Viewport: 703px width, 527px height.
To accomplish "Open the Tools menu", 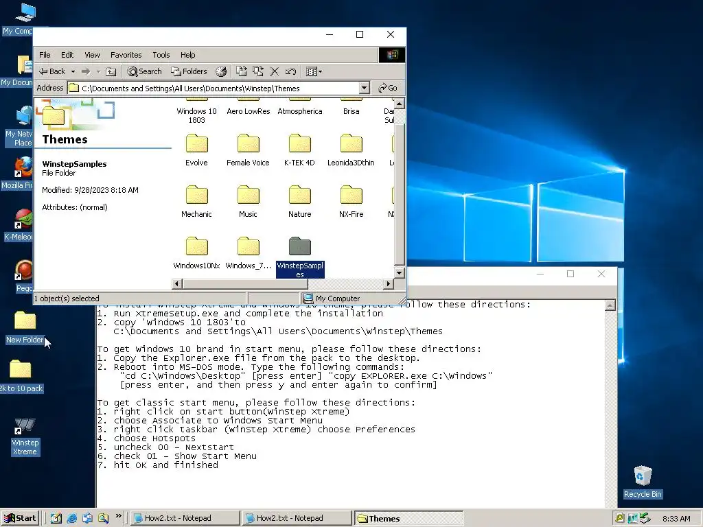I will pos(161,55).
